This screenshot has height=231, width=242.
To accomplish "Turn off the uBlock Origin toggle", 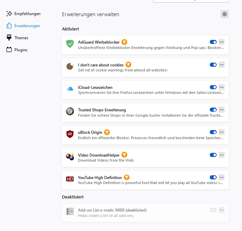I will coord(213,132).
